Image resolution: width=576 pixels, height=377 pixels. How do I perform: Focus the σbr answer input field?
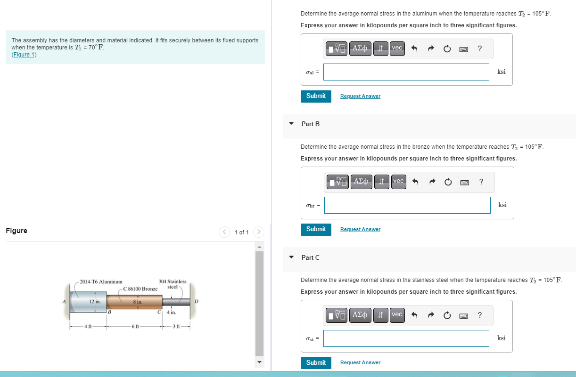point(408,205)
